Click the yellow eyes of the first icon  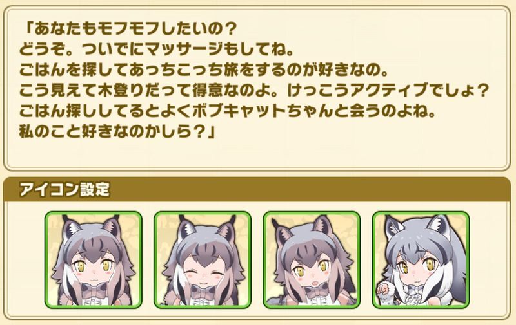click(x=94, y=265)
